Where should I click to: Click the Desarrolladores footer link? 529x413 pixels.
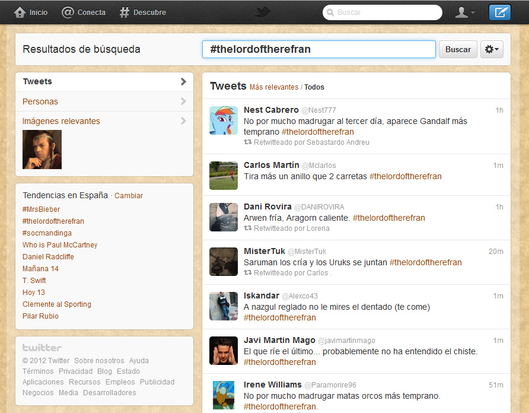[109, 393]
